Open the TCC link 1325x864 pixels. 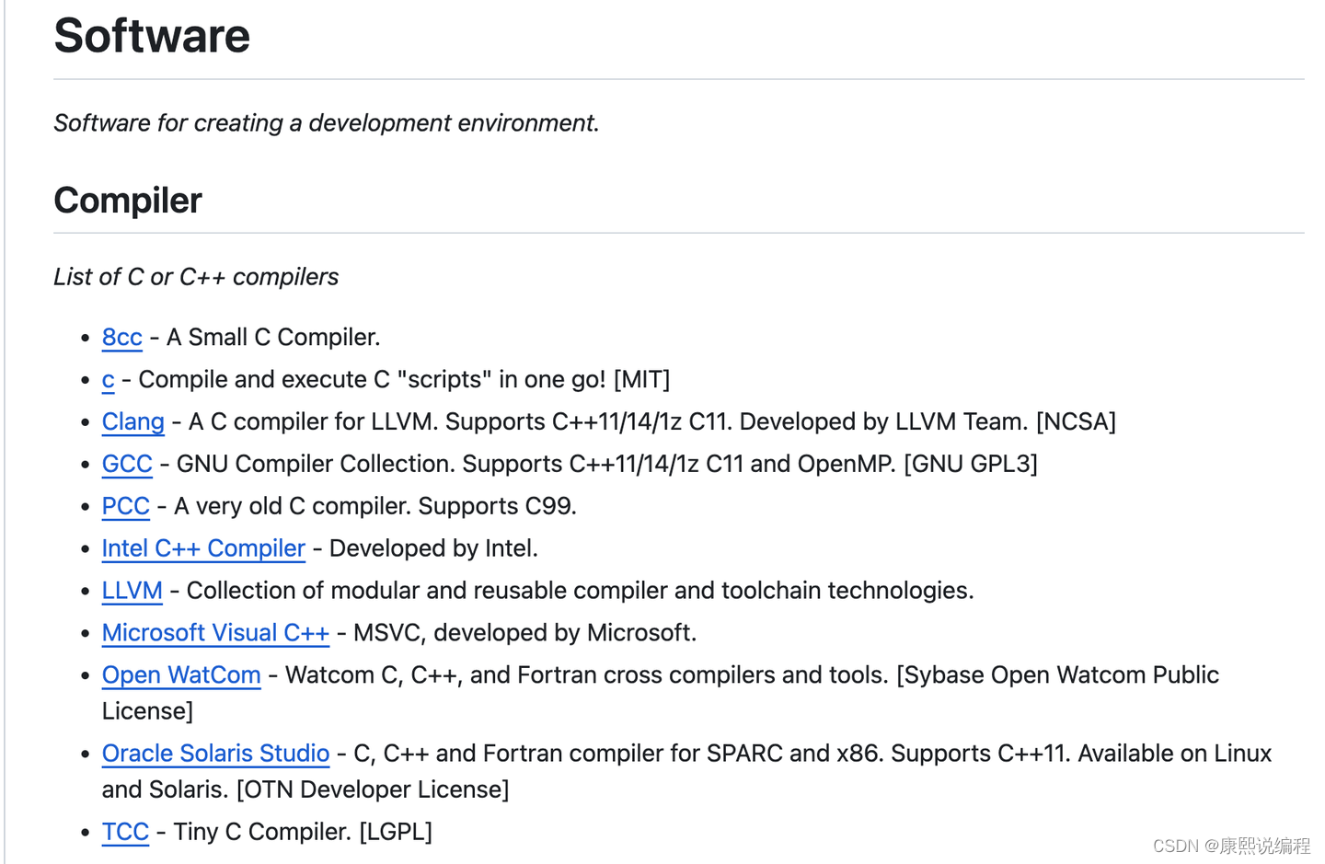pos(125,832)
